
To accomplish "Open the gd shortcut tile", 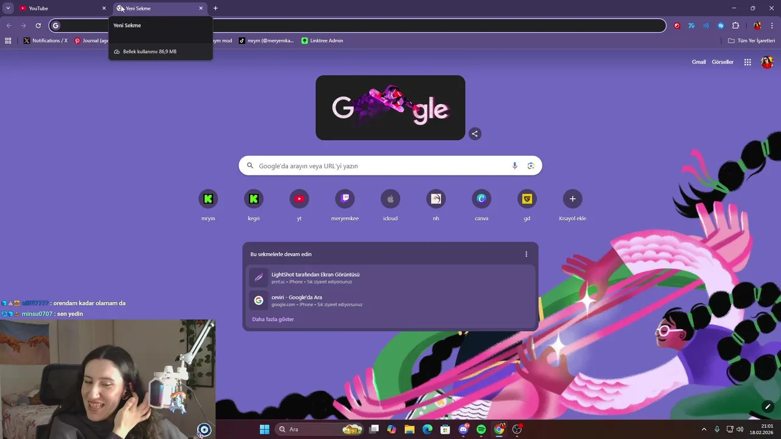I will (527, 199).
